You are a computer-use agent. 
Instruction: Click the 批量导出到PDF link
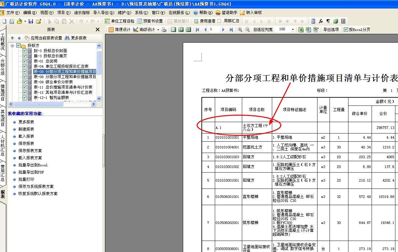[x=31, y=172]
